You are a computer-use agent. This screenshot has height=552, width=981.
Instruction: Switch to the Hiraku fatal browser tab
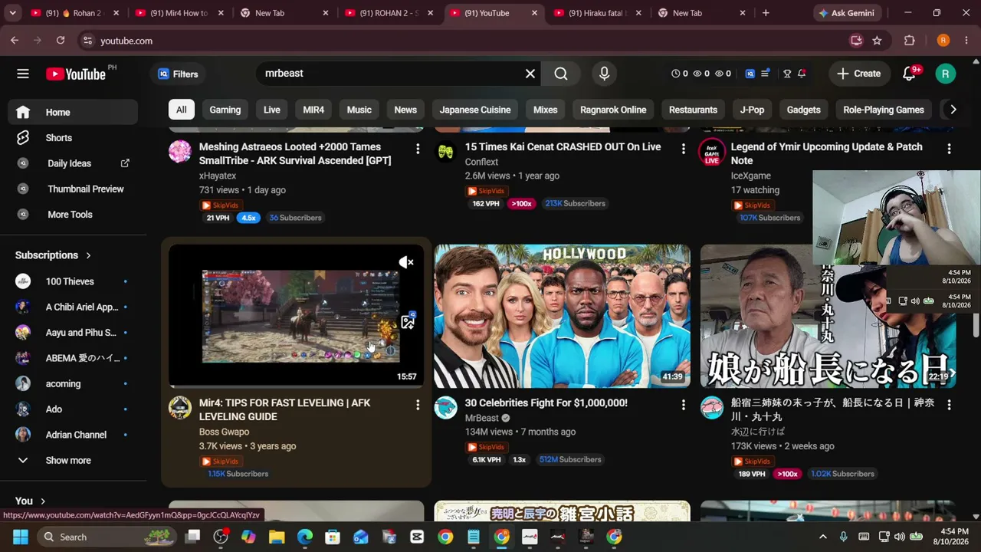point(597,13)
